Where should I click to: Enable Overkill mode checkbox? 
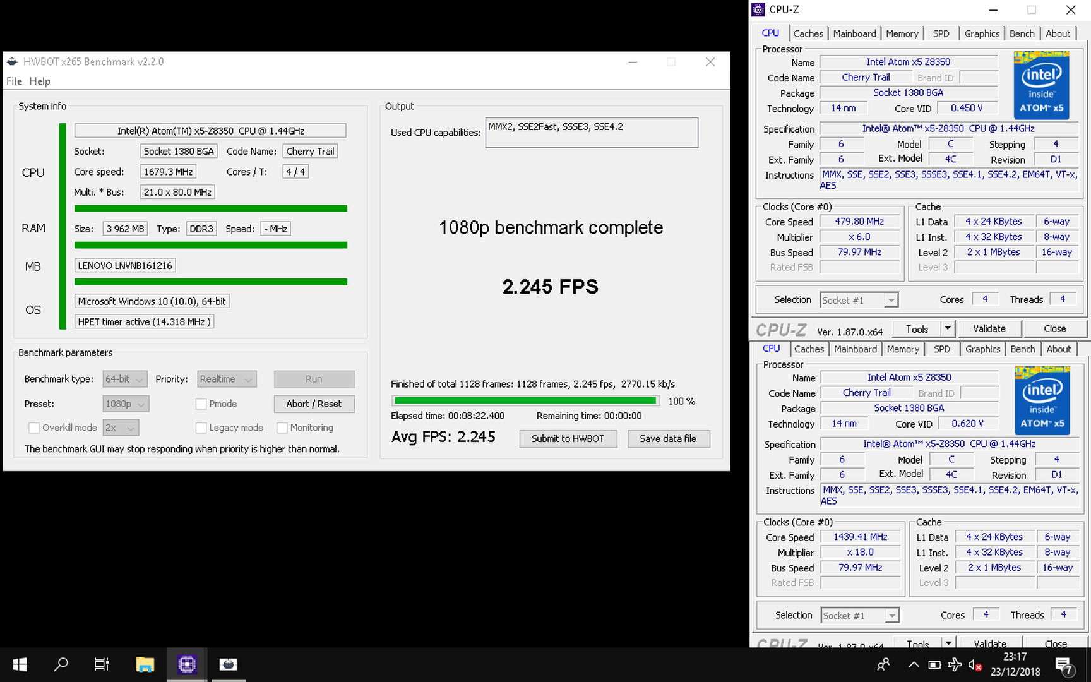click(34, 428)
